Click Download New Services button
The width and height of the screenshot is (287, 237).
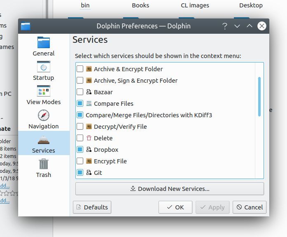point(170,189)
